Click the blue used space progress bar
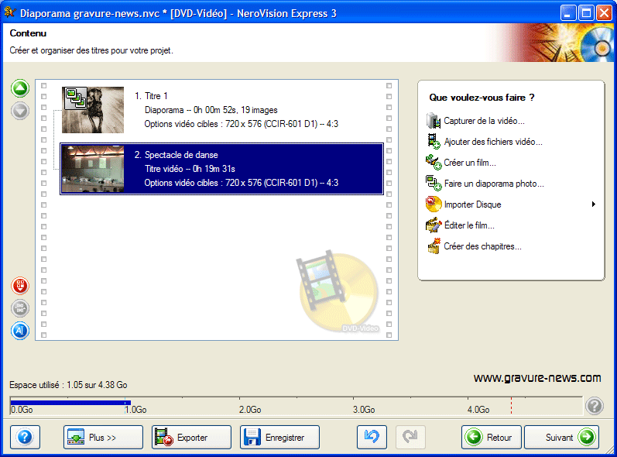 (70, 402)
